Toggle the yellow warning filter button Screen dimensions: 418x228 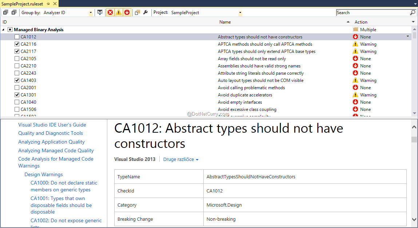[119, 12]
